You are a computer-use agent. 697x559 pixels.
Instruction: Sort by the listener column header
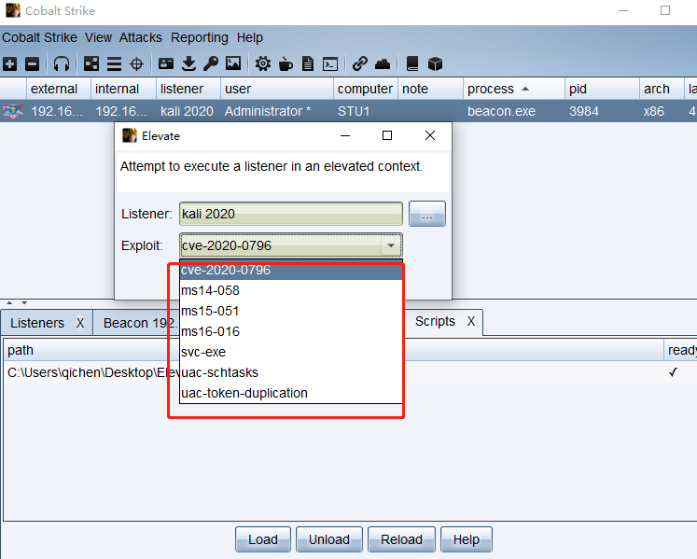pyautogui.click(x=188, y=89)
